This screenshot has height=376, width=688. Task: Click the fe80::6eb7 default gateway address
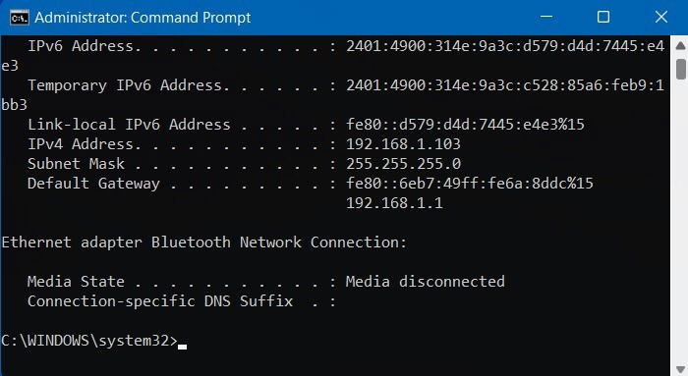470,184
